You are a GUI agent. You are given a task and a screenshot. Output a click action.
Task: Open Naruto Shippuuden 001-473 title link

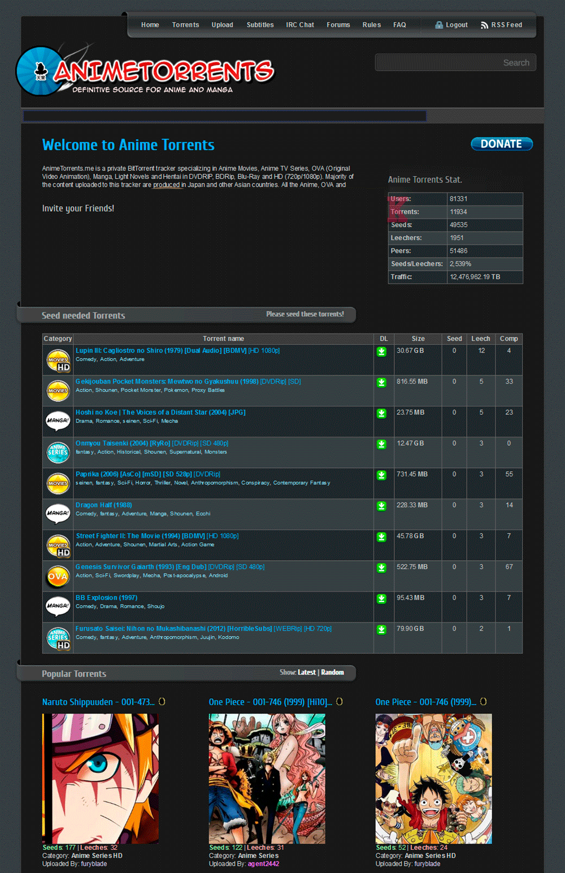[x=98, y=702]
